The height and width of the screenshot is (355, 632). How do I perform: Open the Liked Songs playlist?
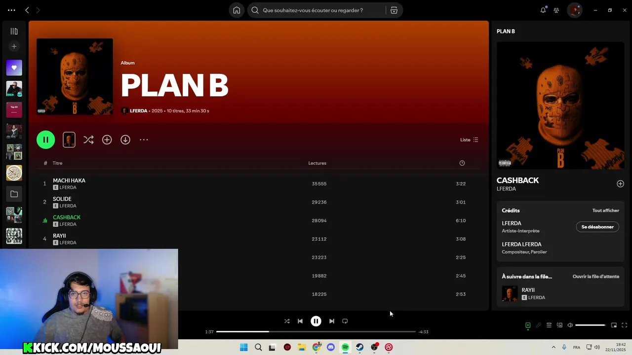tap(14, 68)
